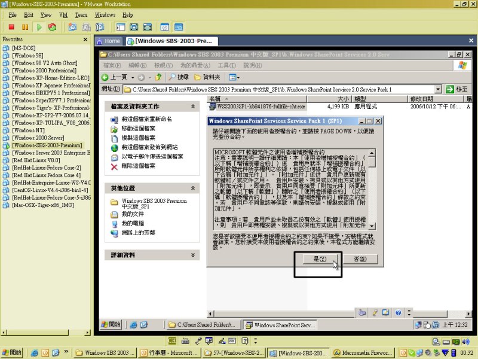Click the Explorer Search (搜尋) toolbar button

[179, 77]
